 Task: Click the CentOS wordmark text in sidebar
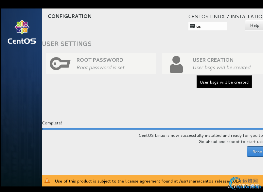[x=22, y=41]
